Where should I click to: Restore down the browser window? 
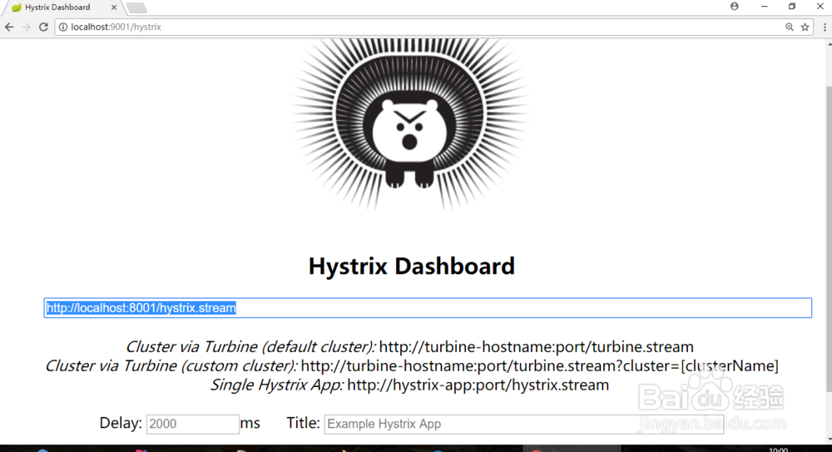792,7
